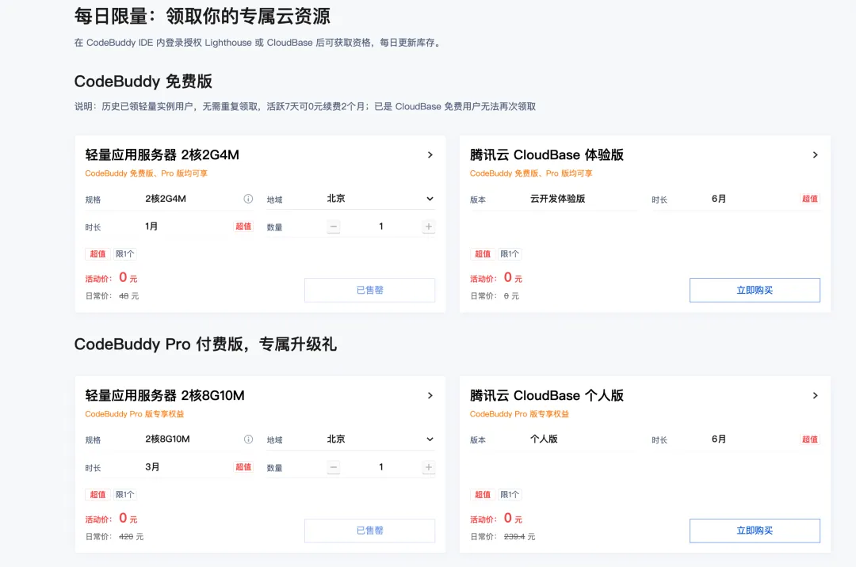
Task: Open the 腾讯云 CloudBase 体验版 title
Action: click(x=546, y=155)
